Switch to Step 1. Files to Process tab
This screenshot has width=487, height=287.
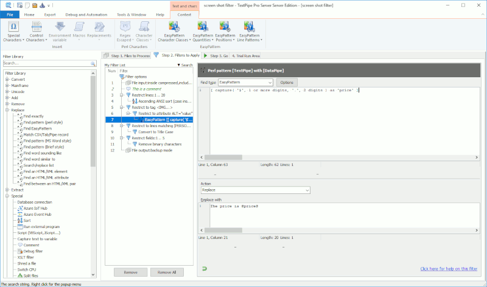127,56
